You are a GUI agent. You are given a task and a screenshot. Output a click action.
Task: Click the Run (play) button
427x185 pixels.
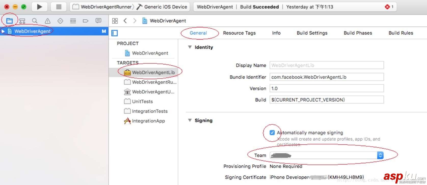39,7
